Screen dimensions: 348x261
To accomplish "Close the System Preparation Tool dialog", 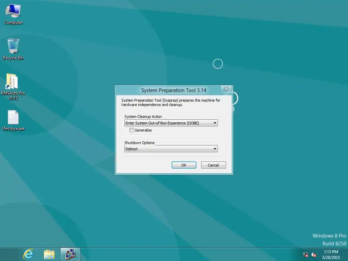I will [x=226, y=89].
